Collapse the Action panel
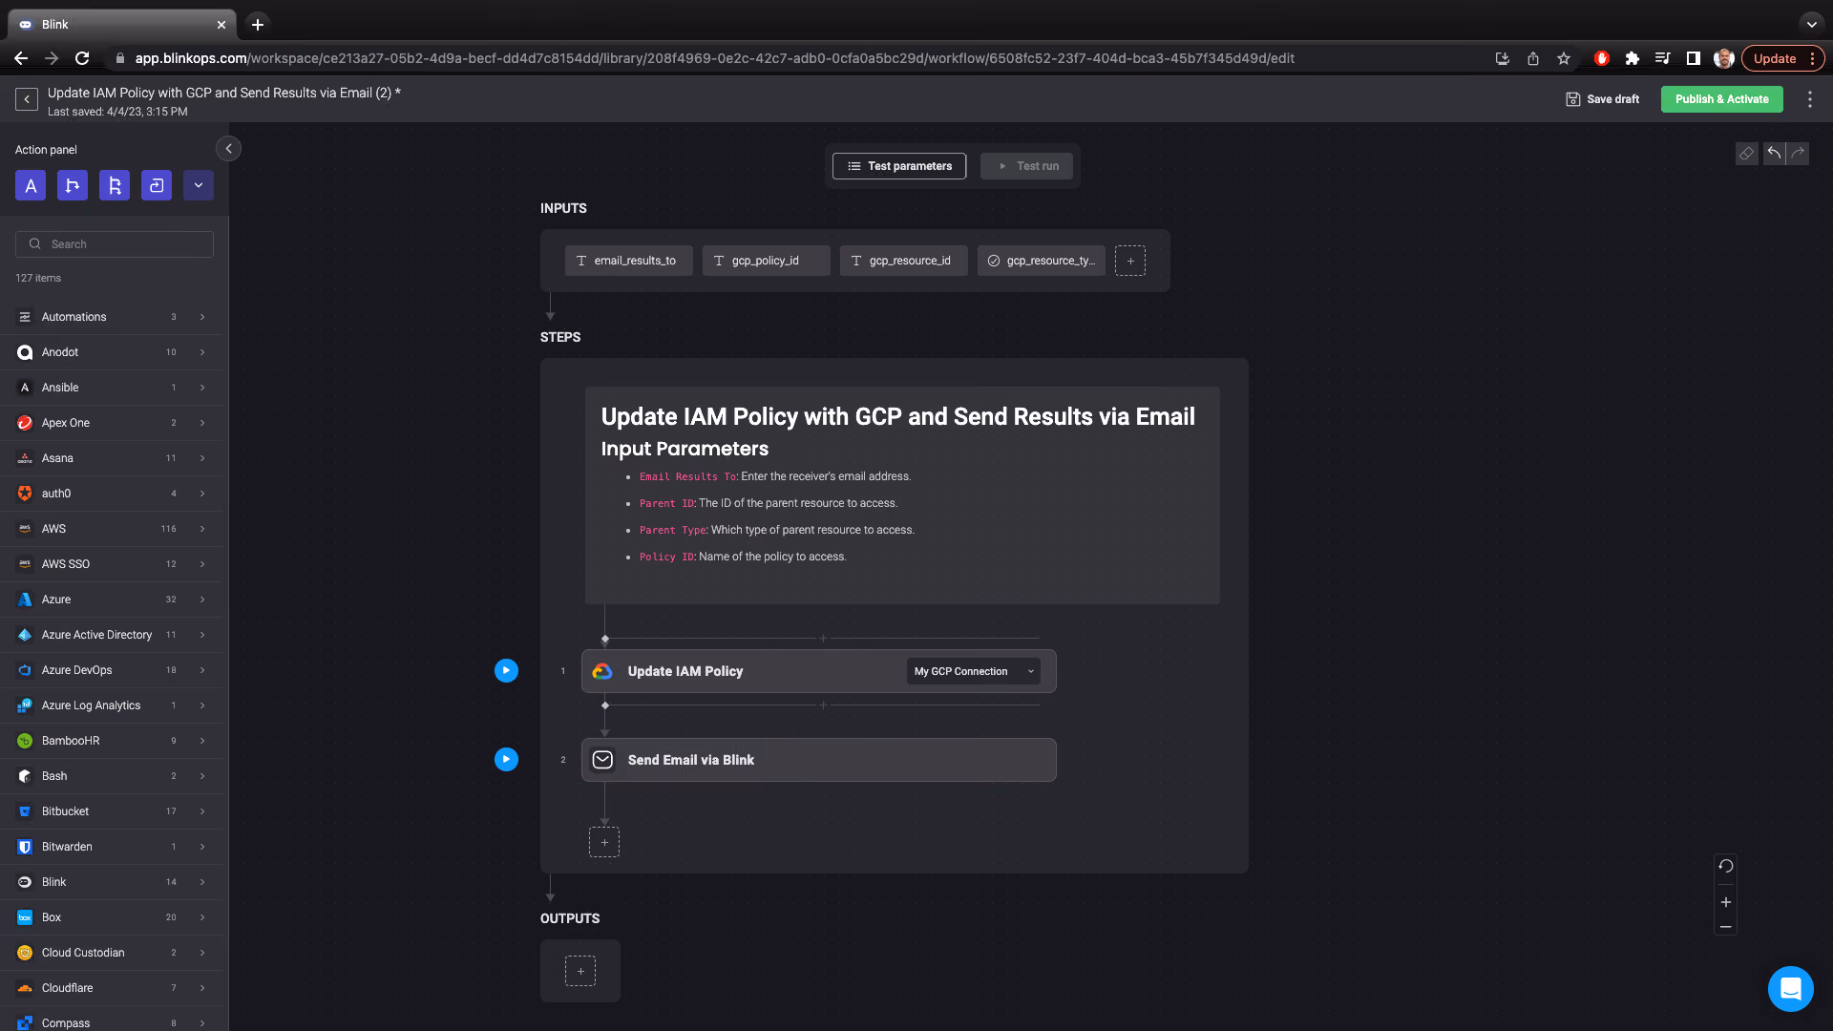Viewport: 1833px width, 1031px height. coord(228,149)
